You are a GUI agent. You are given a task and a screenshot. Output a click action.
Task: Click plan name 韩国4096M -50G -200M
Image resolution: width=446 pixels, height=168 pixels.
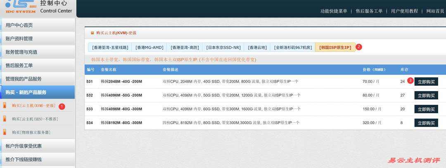click(121, 95)
